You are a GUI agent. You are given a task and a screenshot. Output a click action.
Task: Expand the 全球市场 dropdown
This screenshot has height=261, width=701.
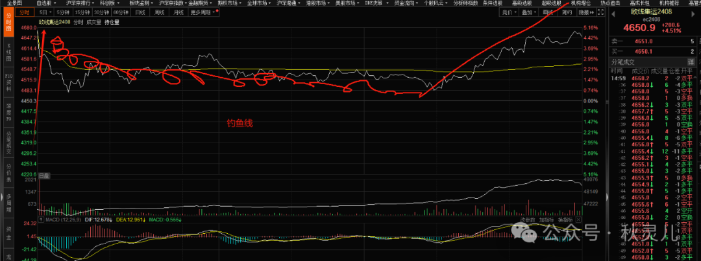(x=258, y=3)
